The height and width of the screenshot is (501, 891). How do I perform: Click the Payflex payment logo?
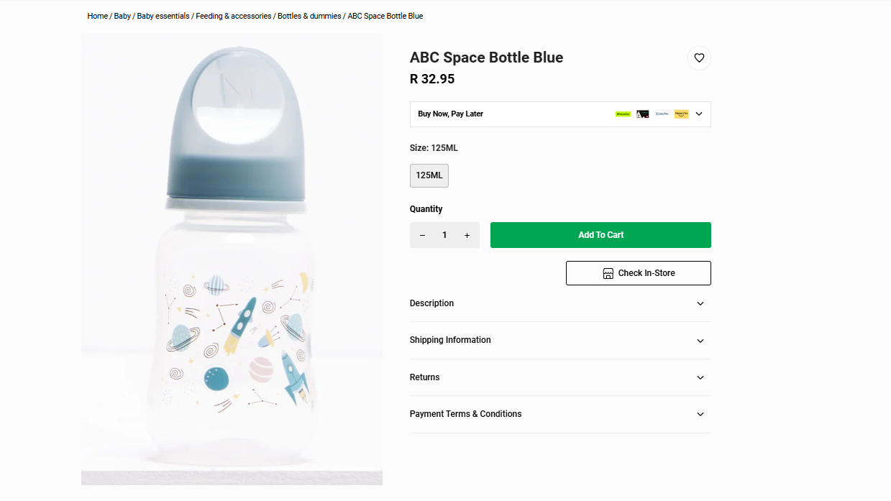[662, 114]
